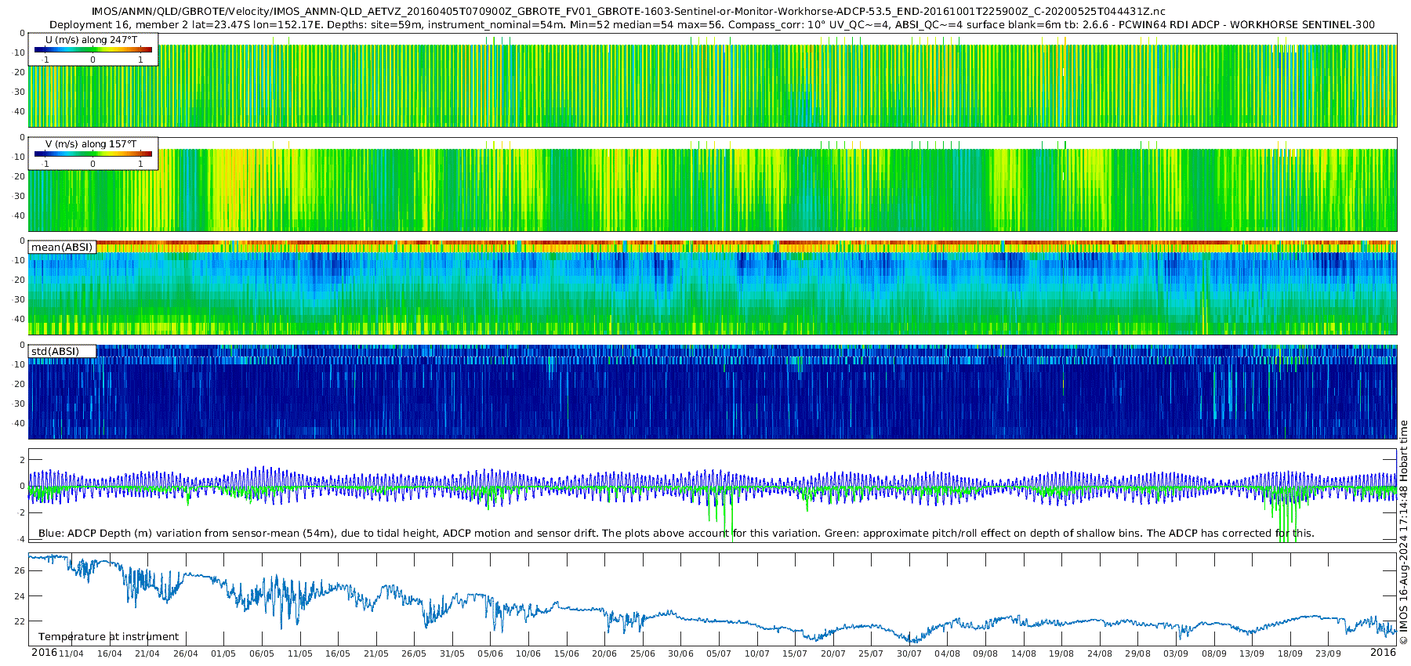Screen dimensions: 1411x666
Task: Click the 23/09 date tick label
Action: coord(1328,653)
